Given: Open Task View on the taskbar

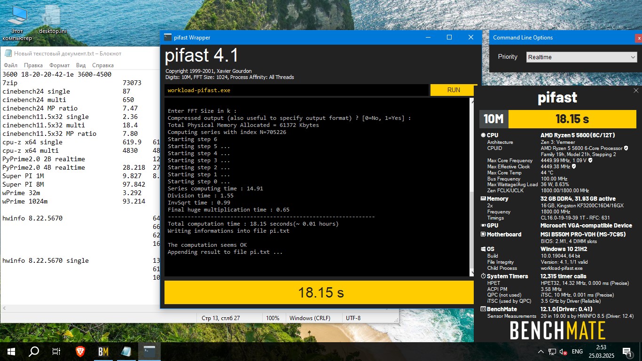Looking at the screenshot, I should pos(56,351).
